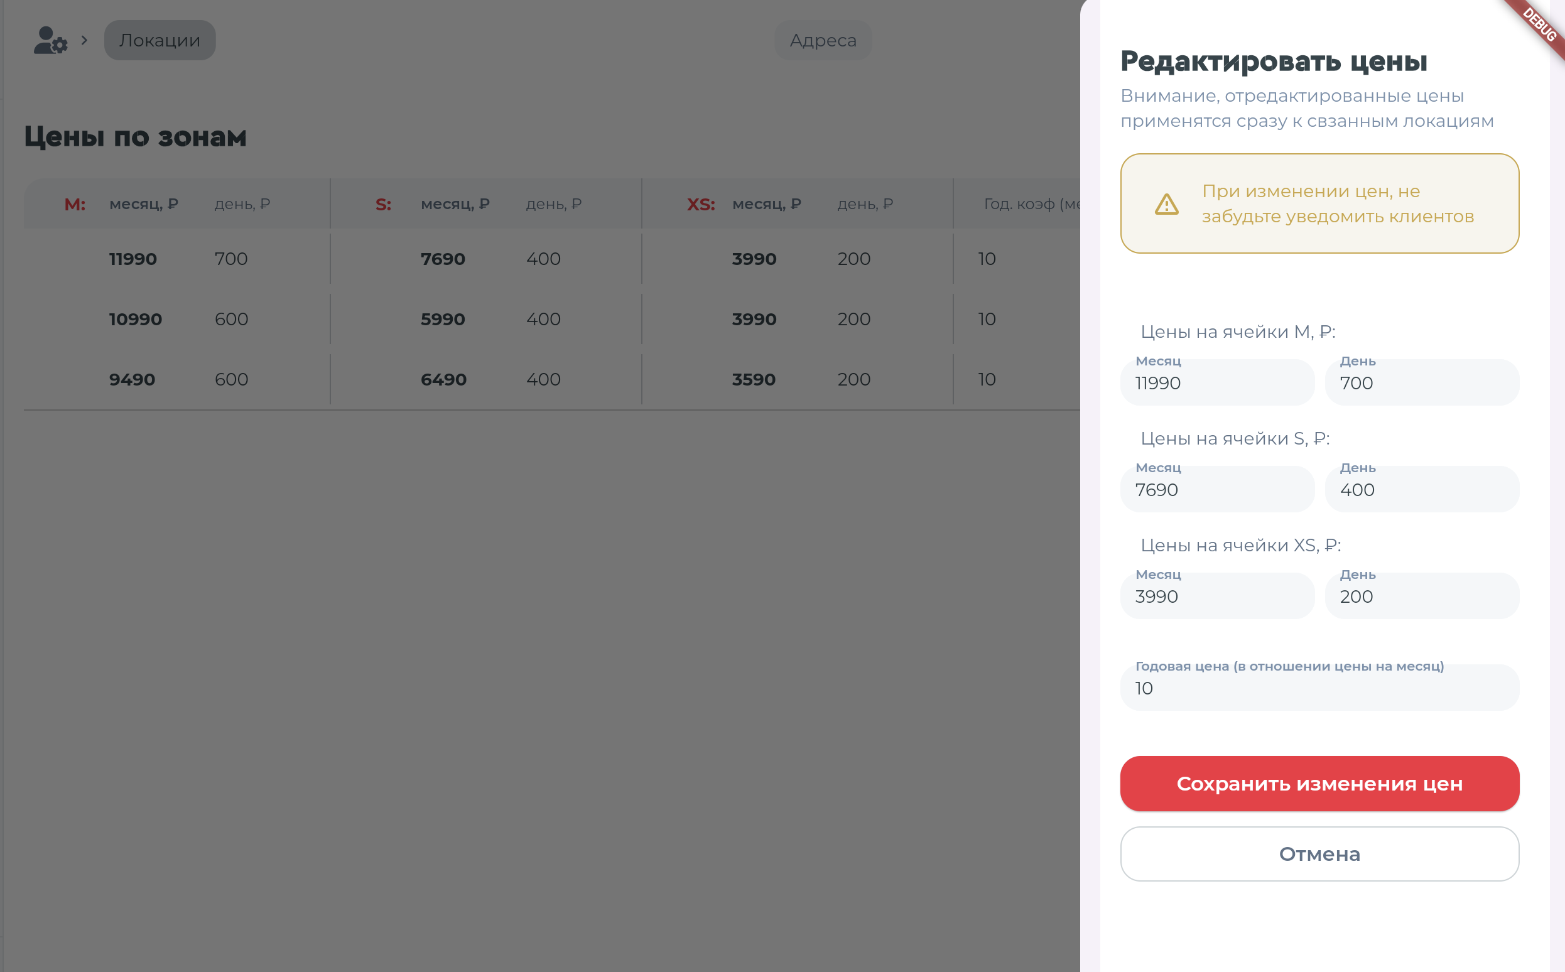Image resolution: width=1565 pixels, height=972 pixels.
Task: Edit the Годовая цена coefficient field
Action: (1319, 687)
